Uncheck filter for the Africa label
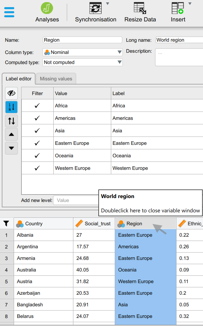The width and height of the screenshot is (203, 326). pyautogui.click(x=37, y=106)
